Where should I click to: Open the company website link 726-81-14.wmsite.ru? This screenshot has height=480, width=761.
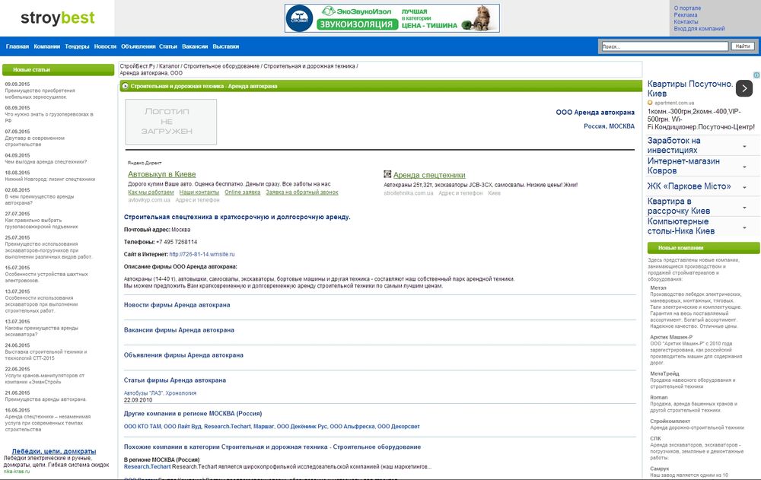(202, 254)
